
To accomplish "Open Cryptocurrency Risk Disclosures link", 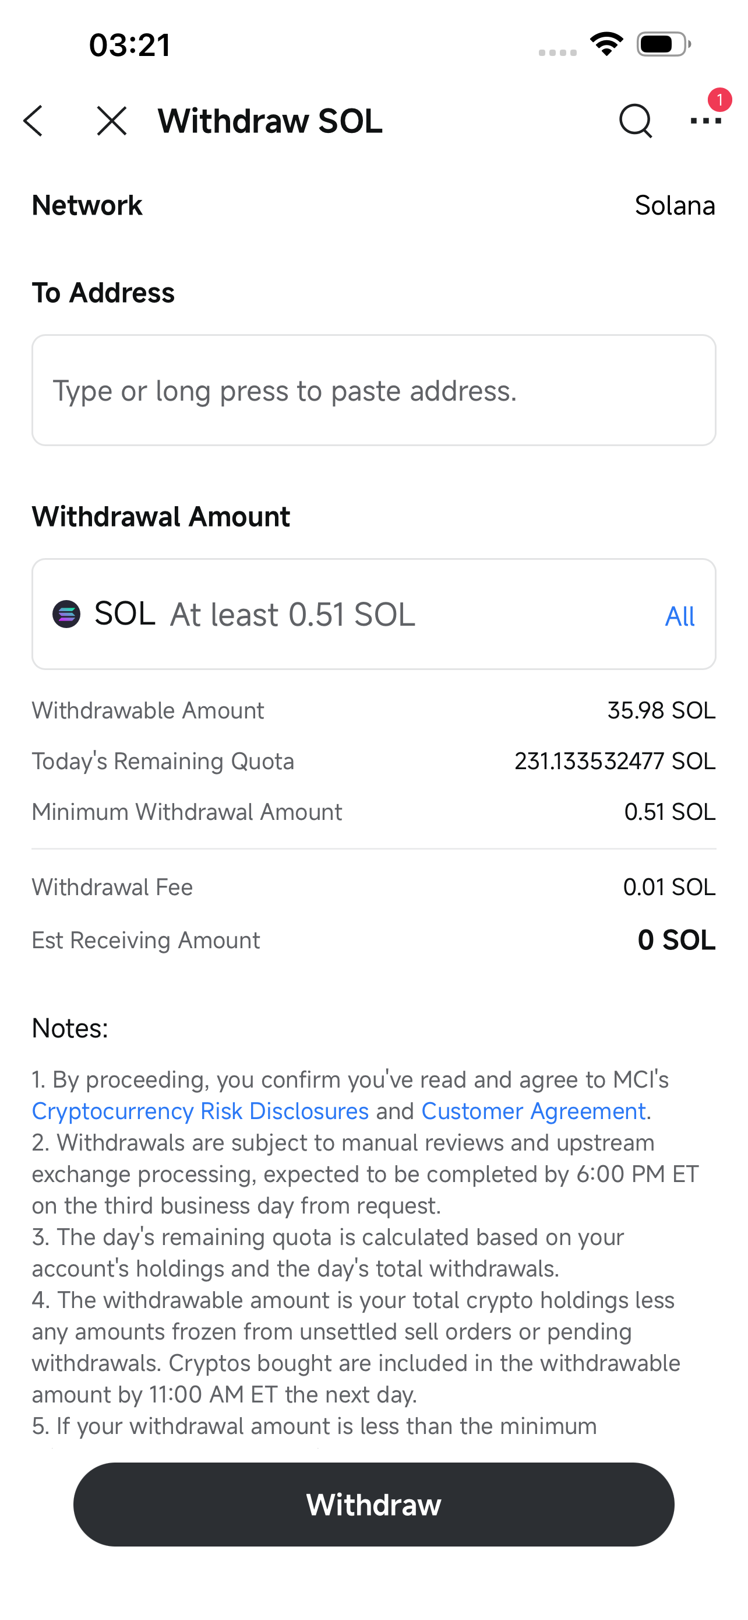I will 200,1111.
